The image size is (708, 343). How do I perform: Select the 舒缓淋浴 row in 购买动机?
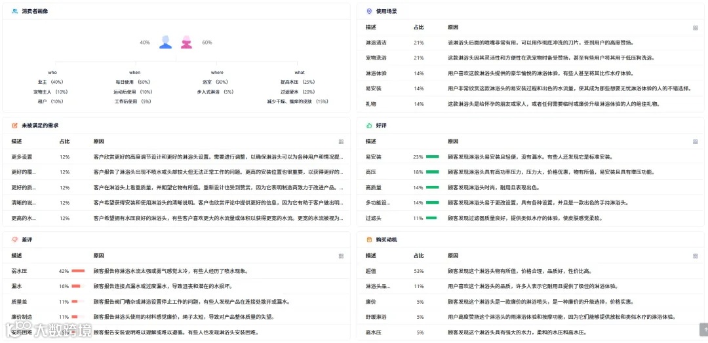coord(530,317)
